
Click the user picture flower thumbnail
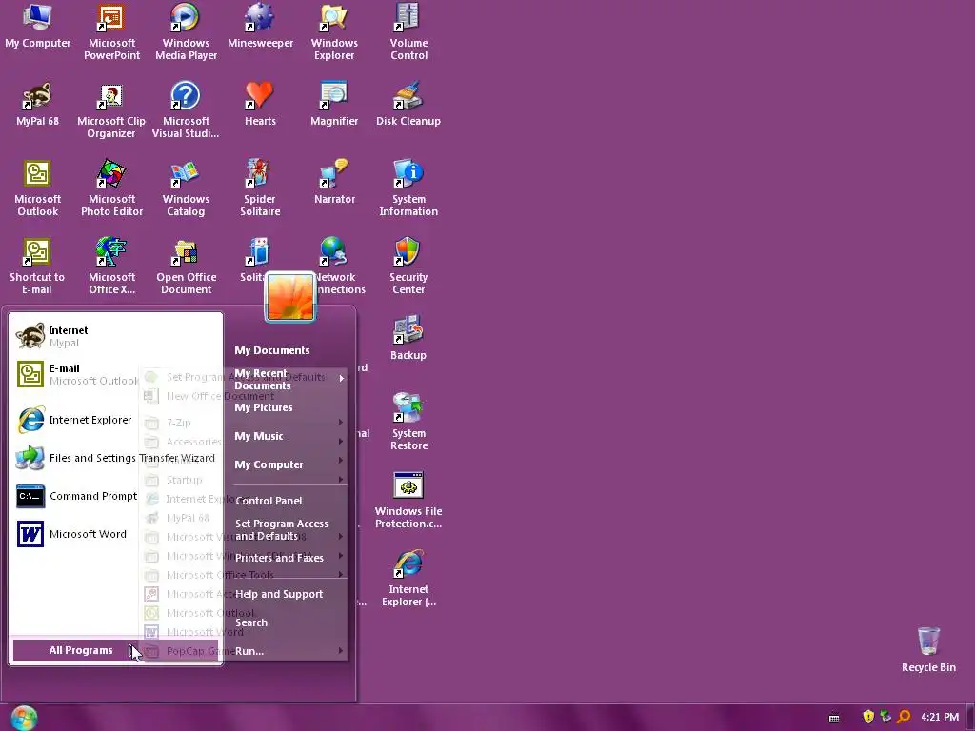click(x=290, y=297)
